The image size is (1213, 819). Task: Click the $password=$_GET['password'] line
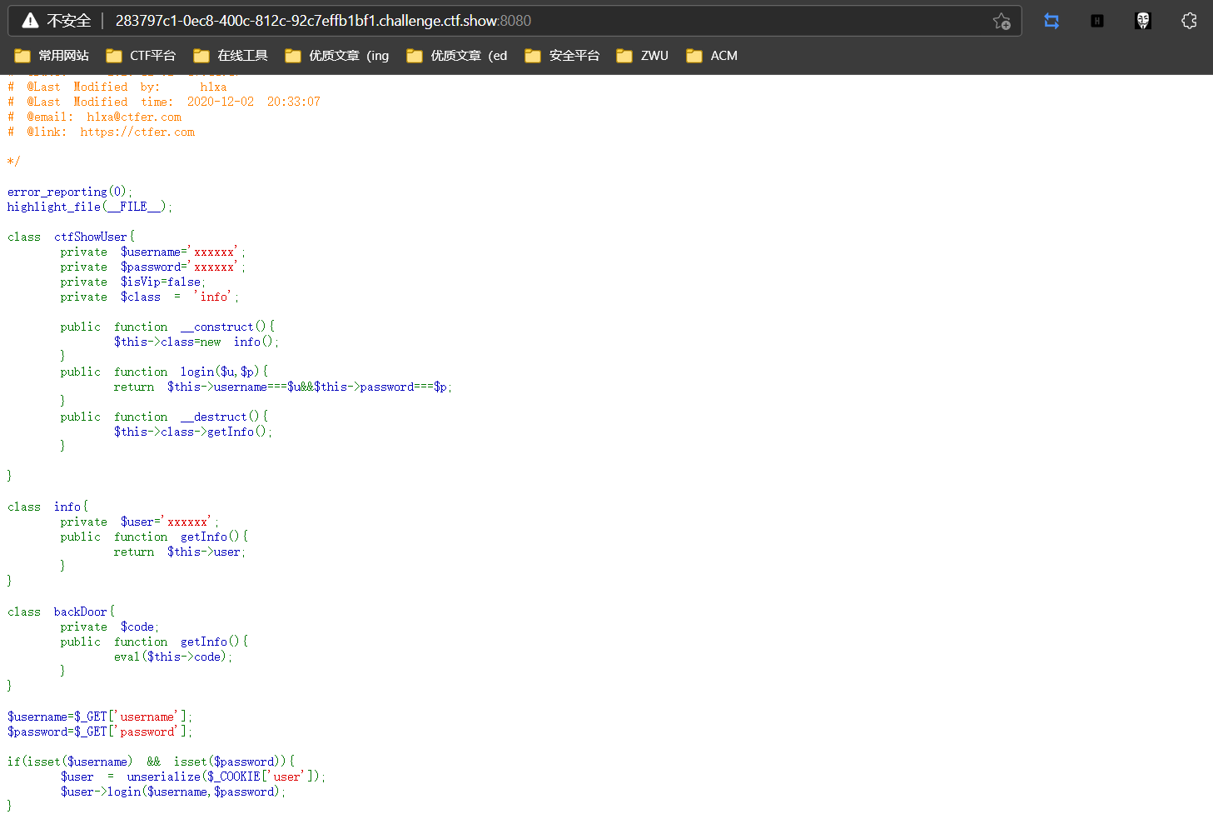[100, 732]
